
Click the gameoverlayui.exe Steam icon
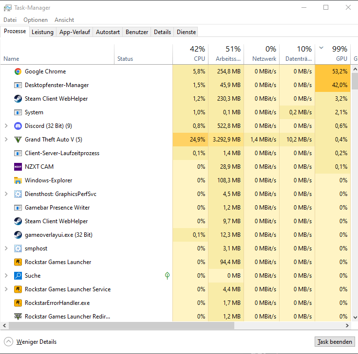tap(18, 235)
